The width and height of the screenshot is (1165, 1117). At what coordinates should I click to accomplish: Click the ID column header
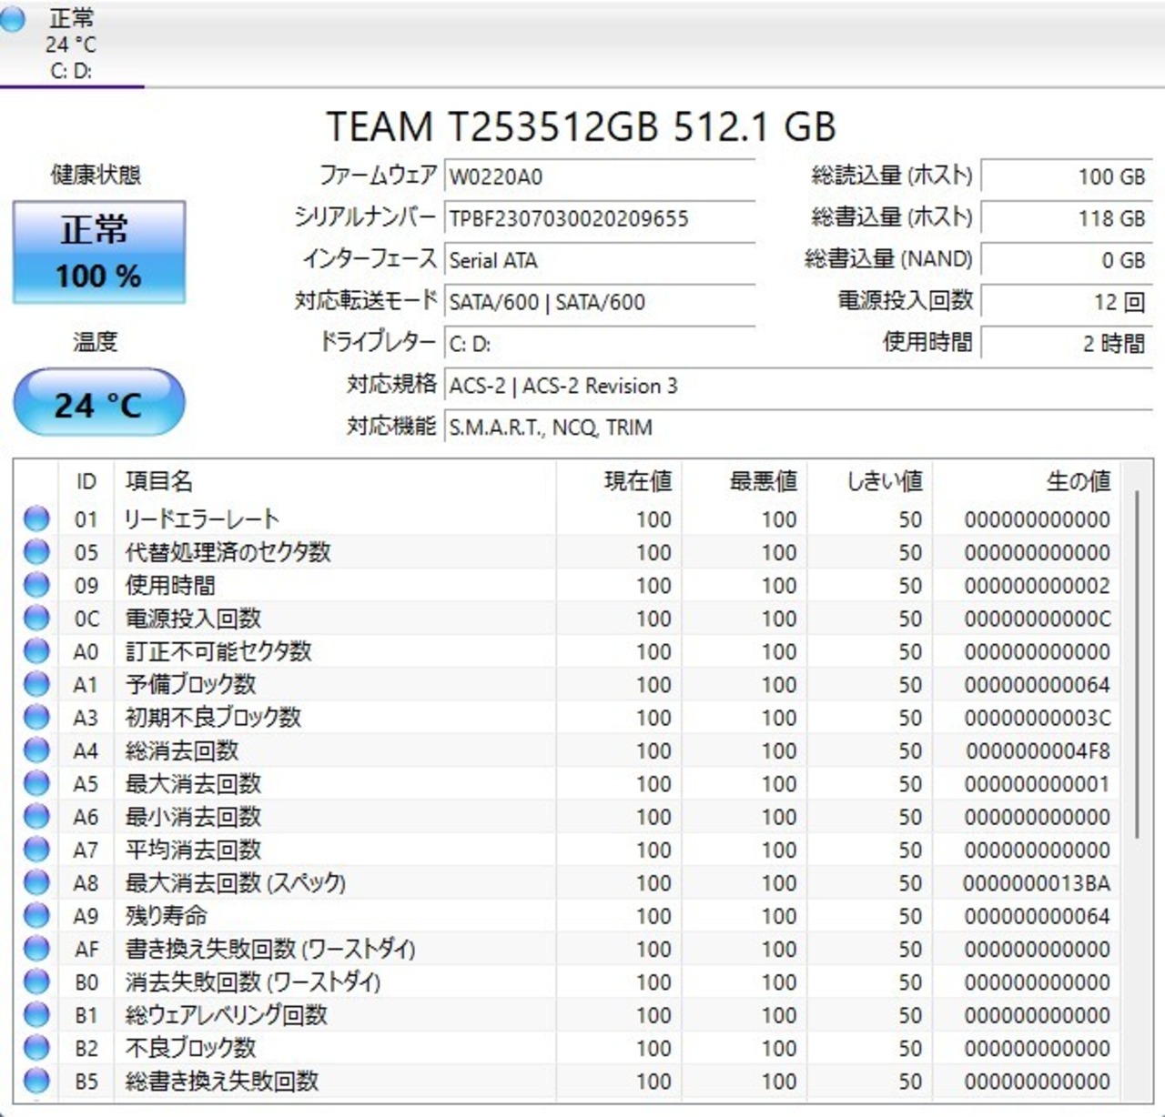pos(86,481)
